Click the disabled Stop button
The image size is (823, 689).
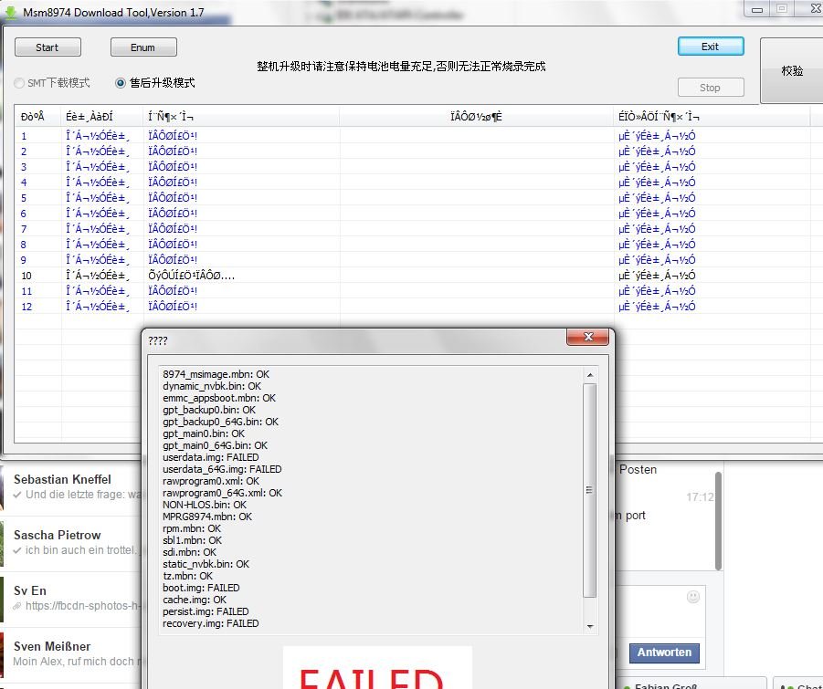click(711, 87)
